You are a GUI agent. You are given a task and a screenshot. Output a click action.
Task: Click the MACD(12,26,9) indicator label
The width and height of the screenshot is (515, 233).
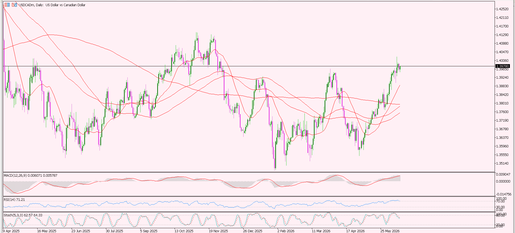point(31,176)
